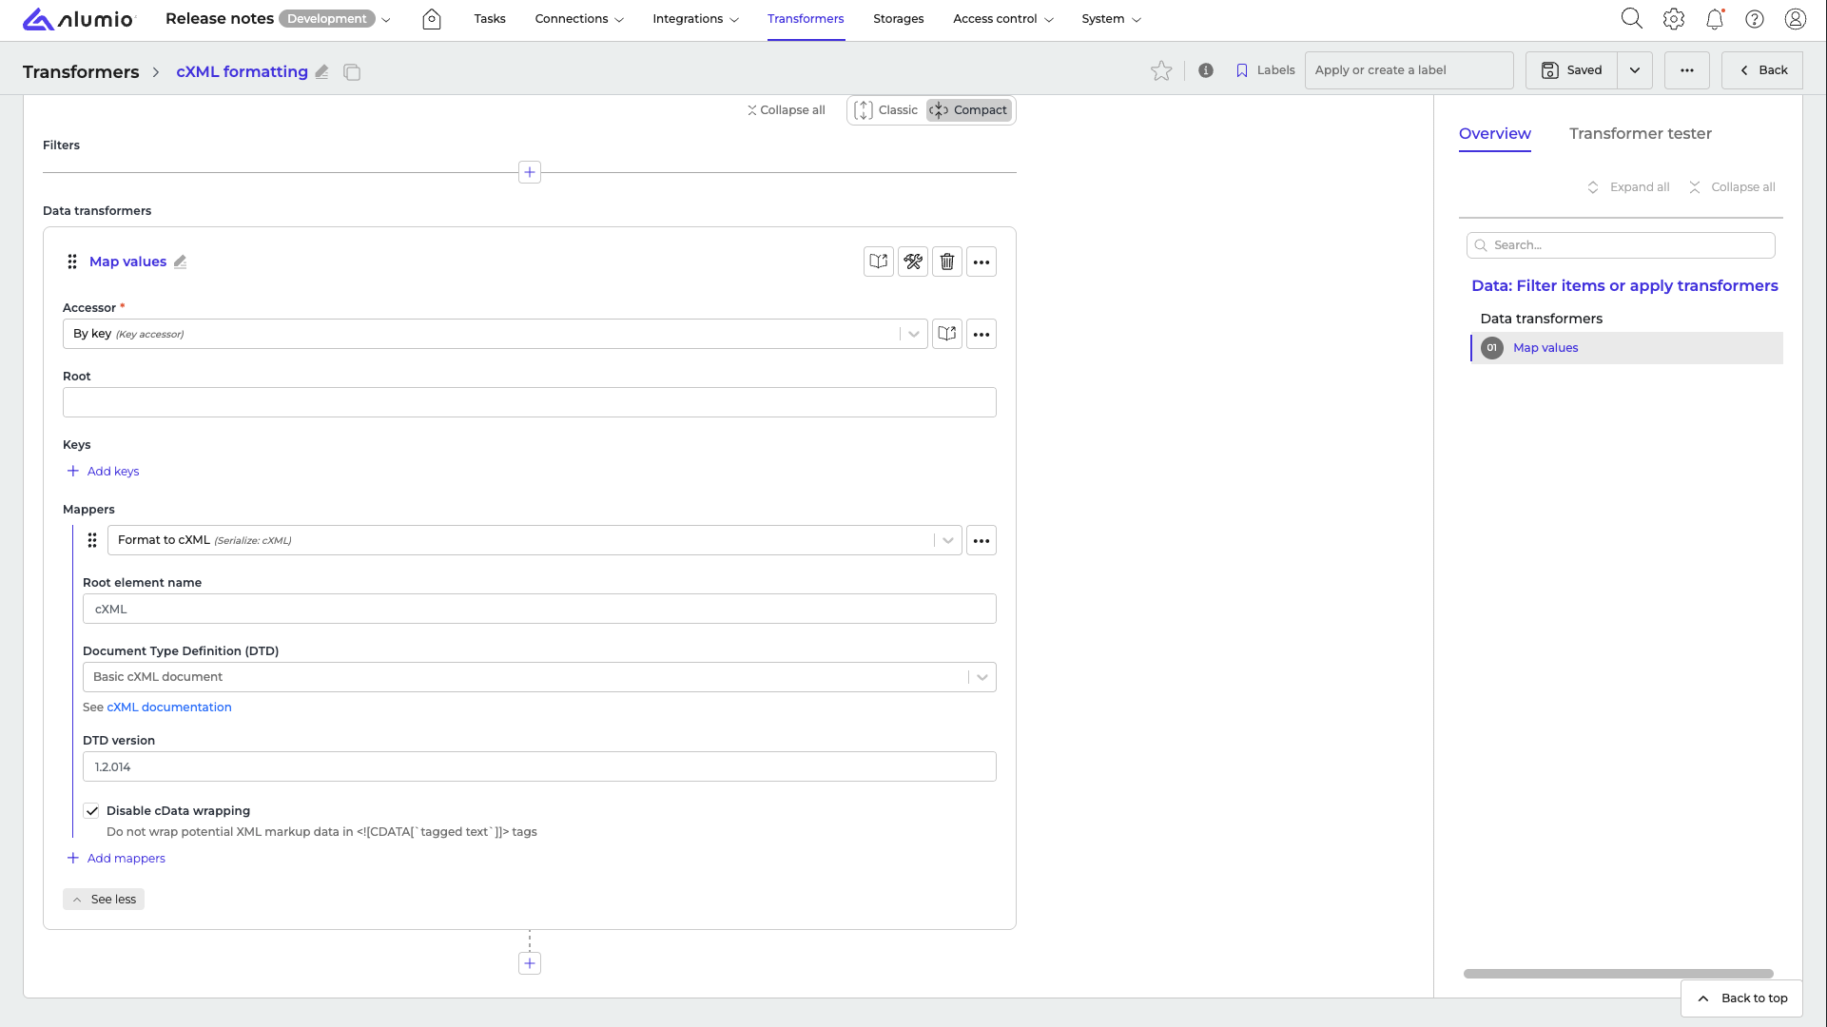Image resolution: width=1827 pixels, height=1027 pixels.
Task: Click Add keys link
Action: click(x=103, y=472)
